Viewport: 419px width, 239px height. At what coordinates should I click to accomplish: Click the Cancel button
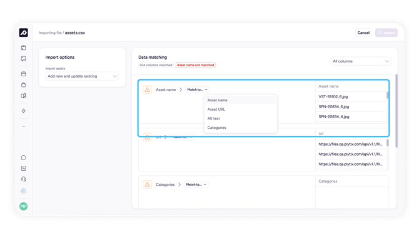coord(363,33)
